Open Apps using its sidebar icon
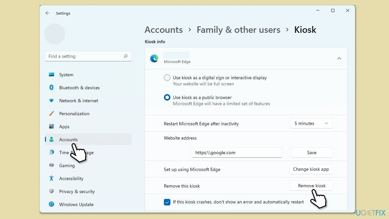 click(51, 127)
